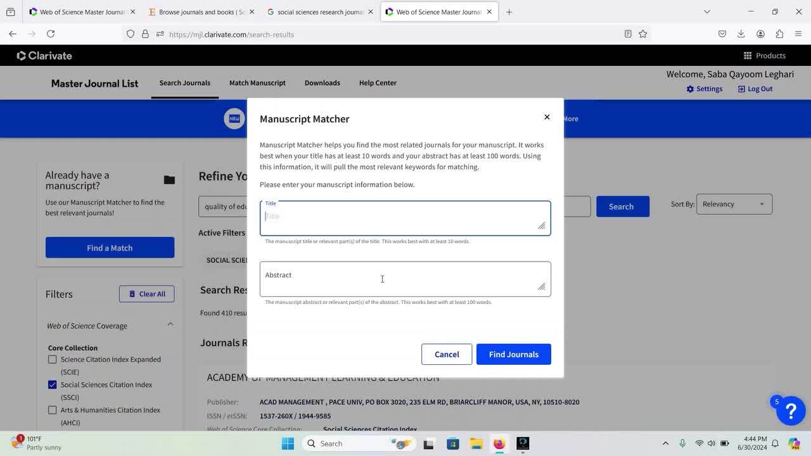The height and width of the screenshot is (456, 811).
Task: Toggle reader view icon in address bar
Action: tap(628, 34)
